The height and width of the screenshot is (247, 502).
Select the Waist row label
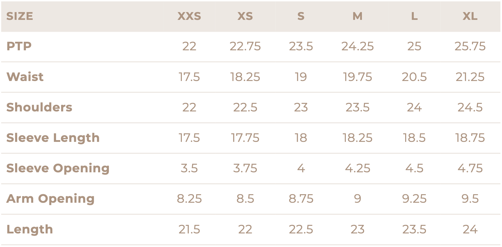click(25, 77)
